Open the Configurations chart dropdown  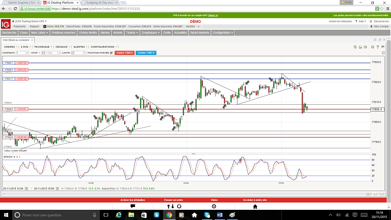click(x=104, y=47)
